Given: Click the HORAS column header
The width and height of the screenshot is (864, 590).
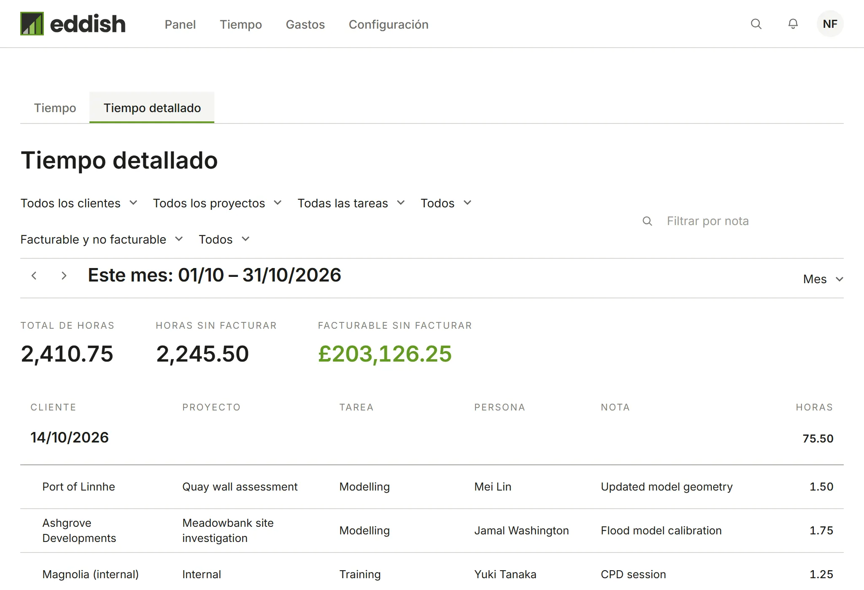Looking at the screenshot, I should [814, 407].
